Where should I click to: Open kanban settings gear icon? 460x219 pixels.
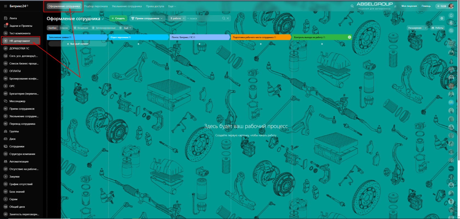(x=442, y=18)
